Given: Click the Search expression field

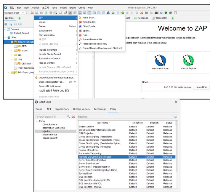Looking at the screenshot, I should (x=50, y=117).
